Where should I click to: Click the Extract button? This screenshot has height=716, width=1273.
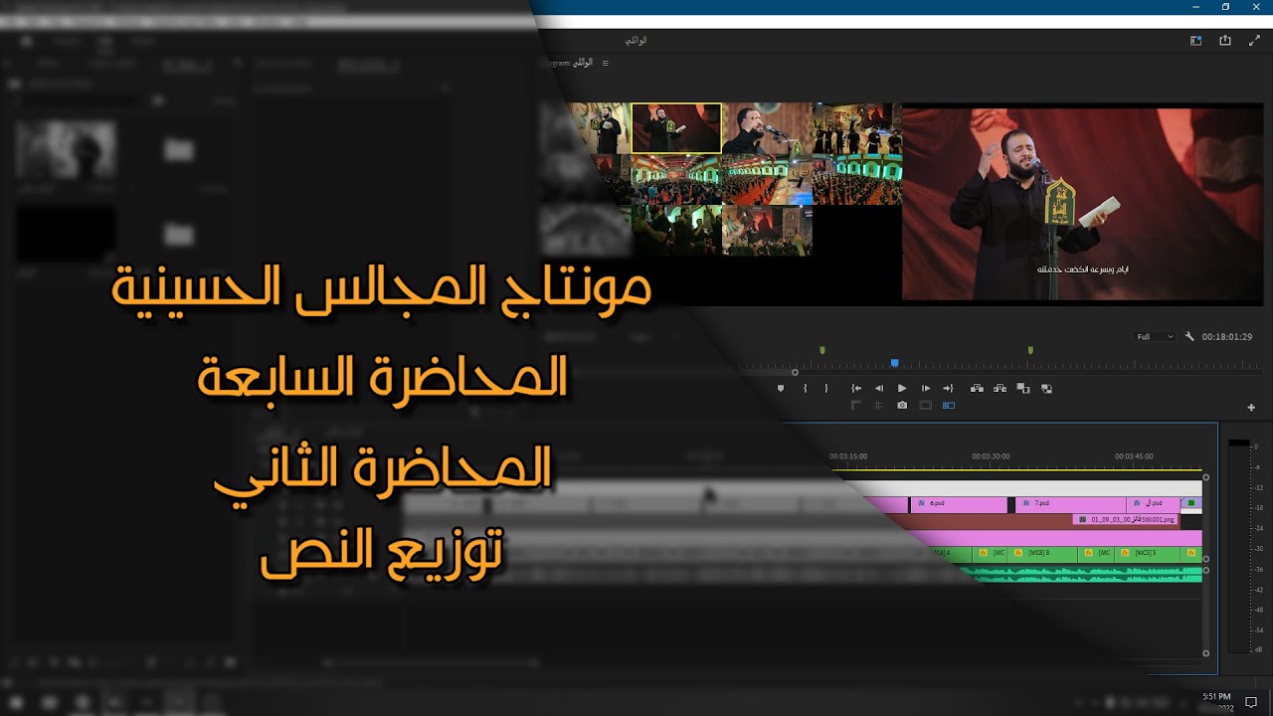click(1000, 389)
